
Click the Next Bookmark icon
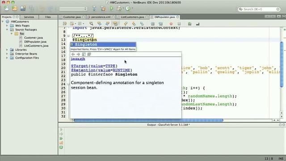pyautogui.click(x=134, y=24)
